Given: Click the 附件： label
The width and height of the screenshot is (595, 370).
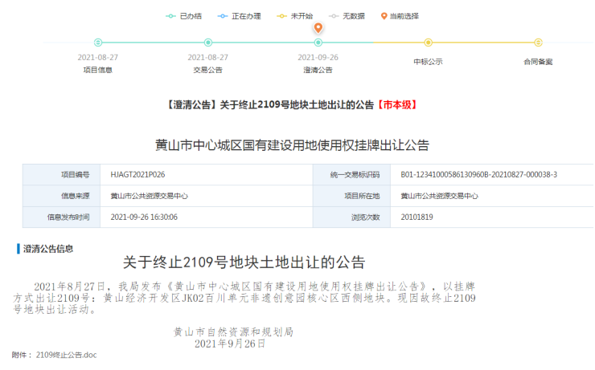Looking at the screenshot, I should pyautogui.click(x=22, y=355).
